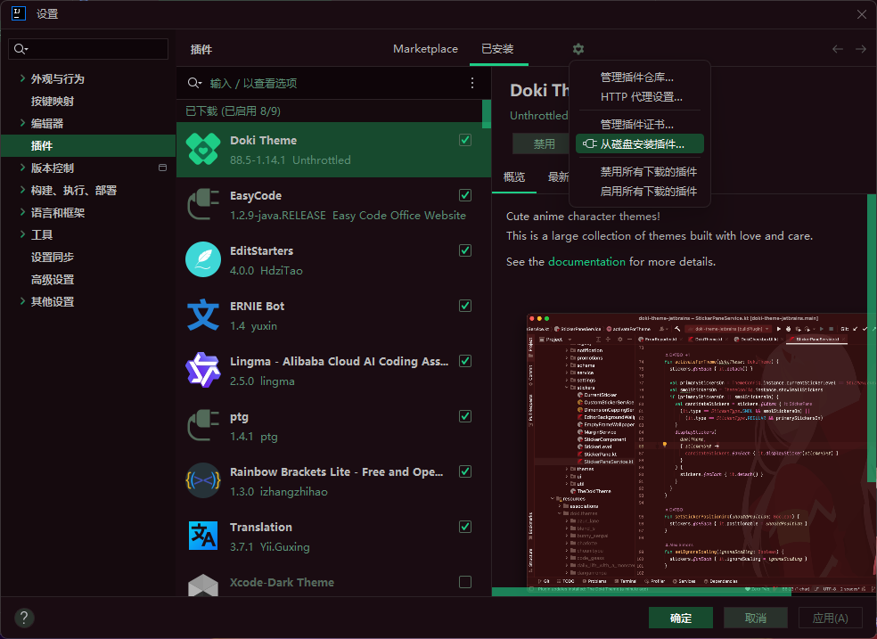Click the 取消 button

click(756, 618)
